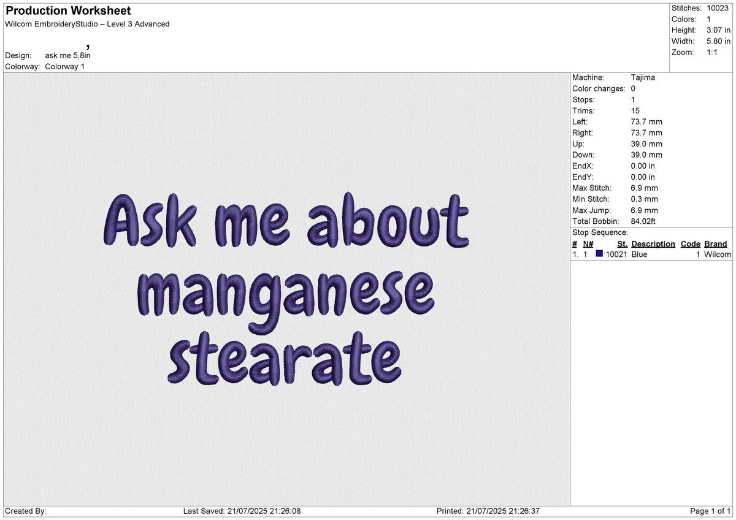The width and height of the screenshot is (736, 520).
Task: Click the Height value '3.07 in'
Action: [x=718, y=30]
